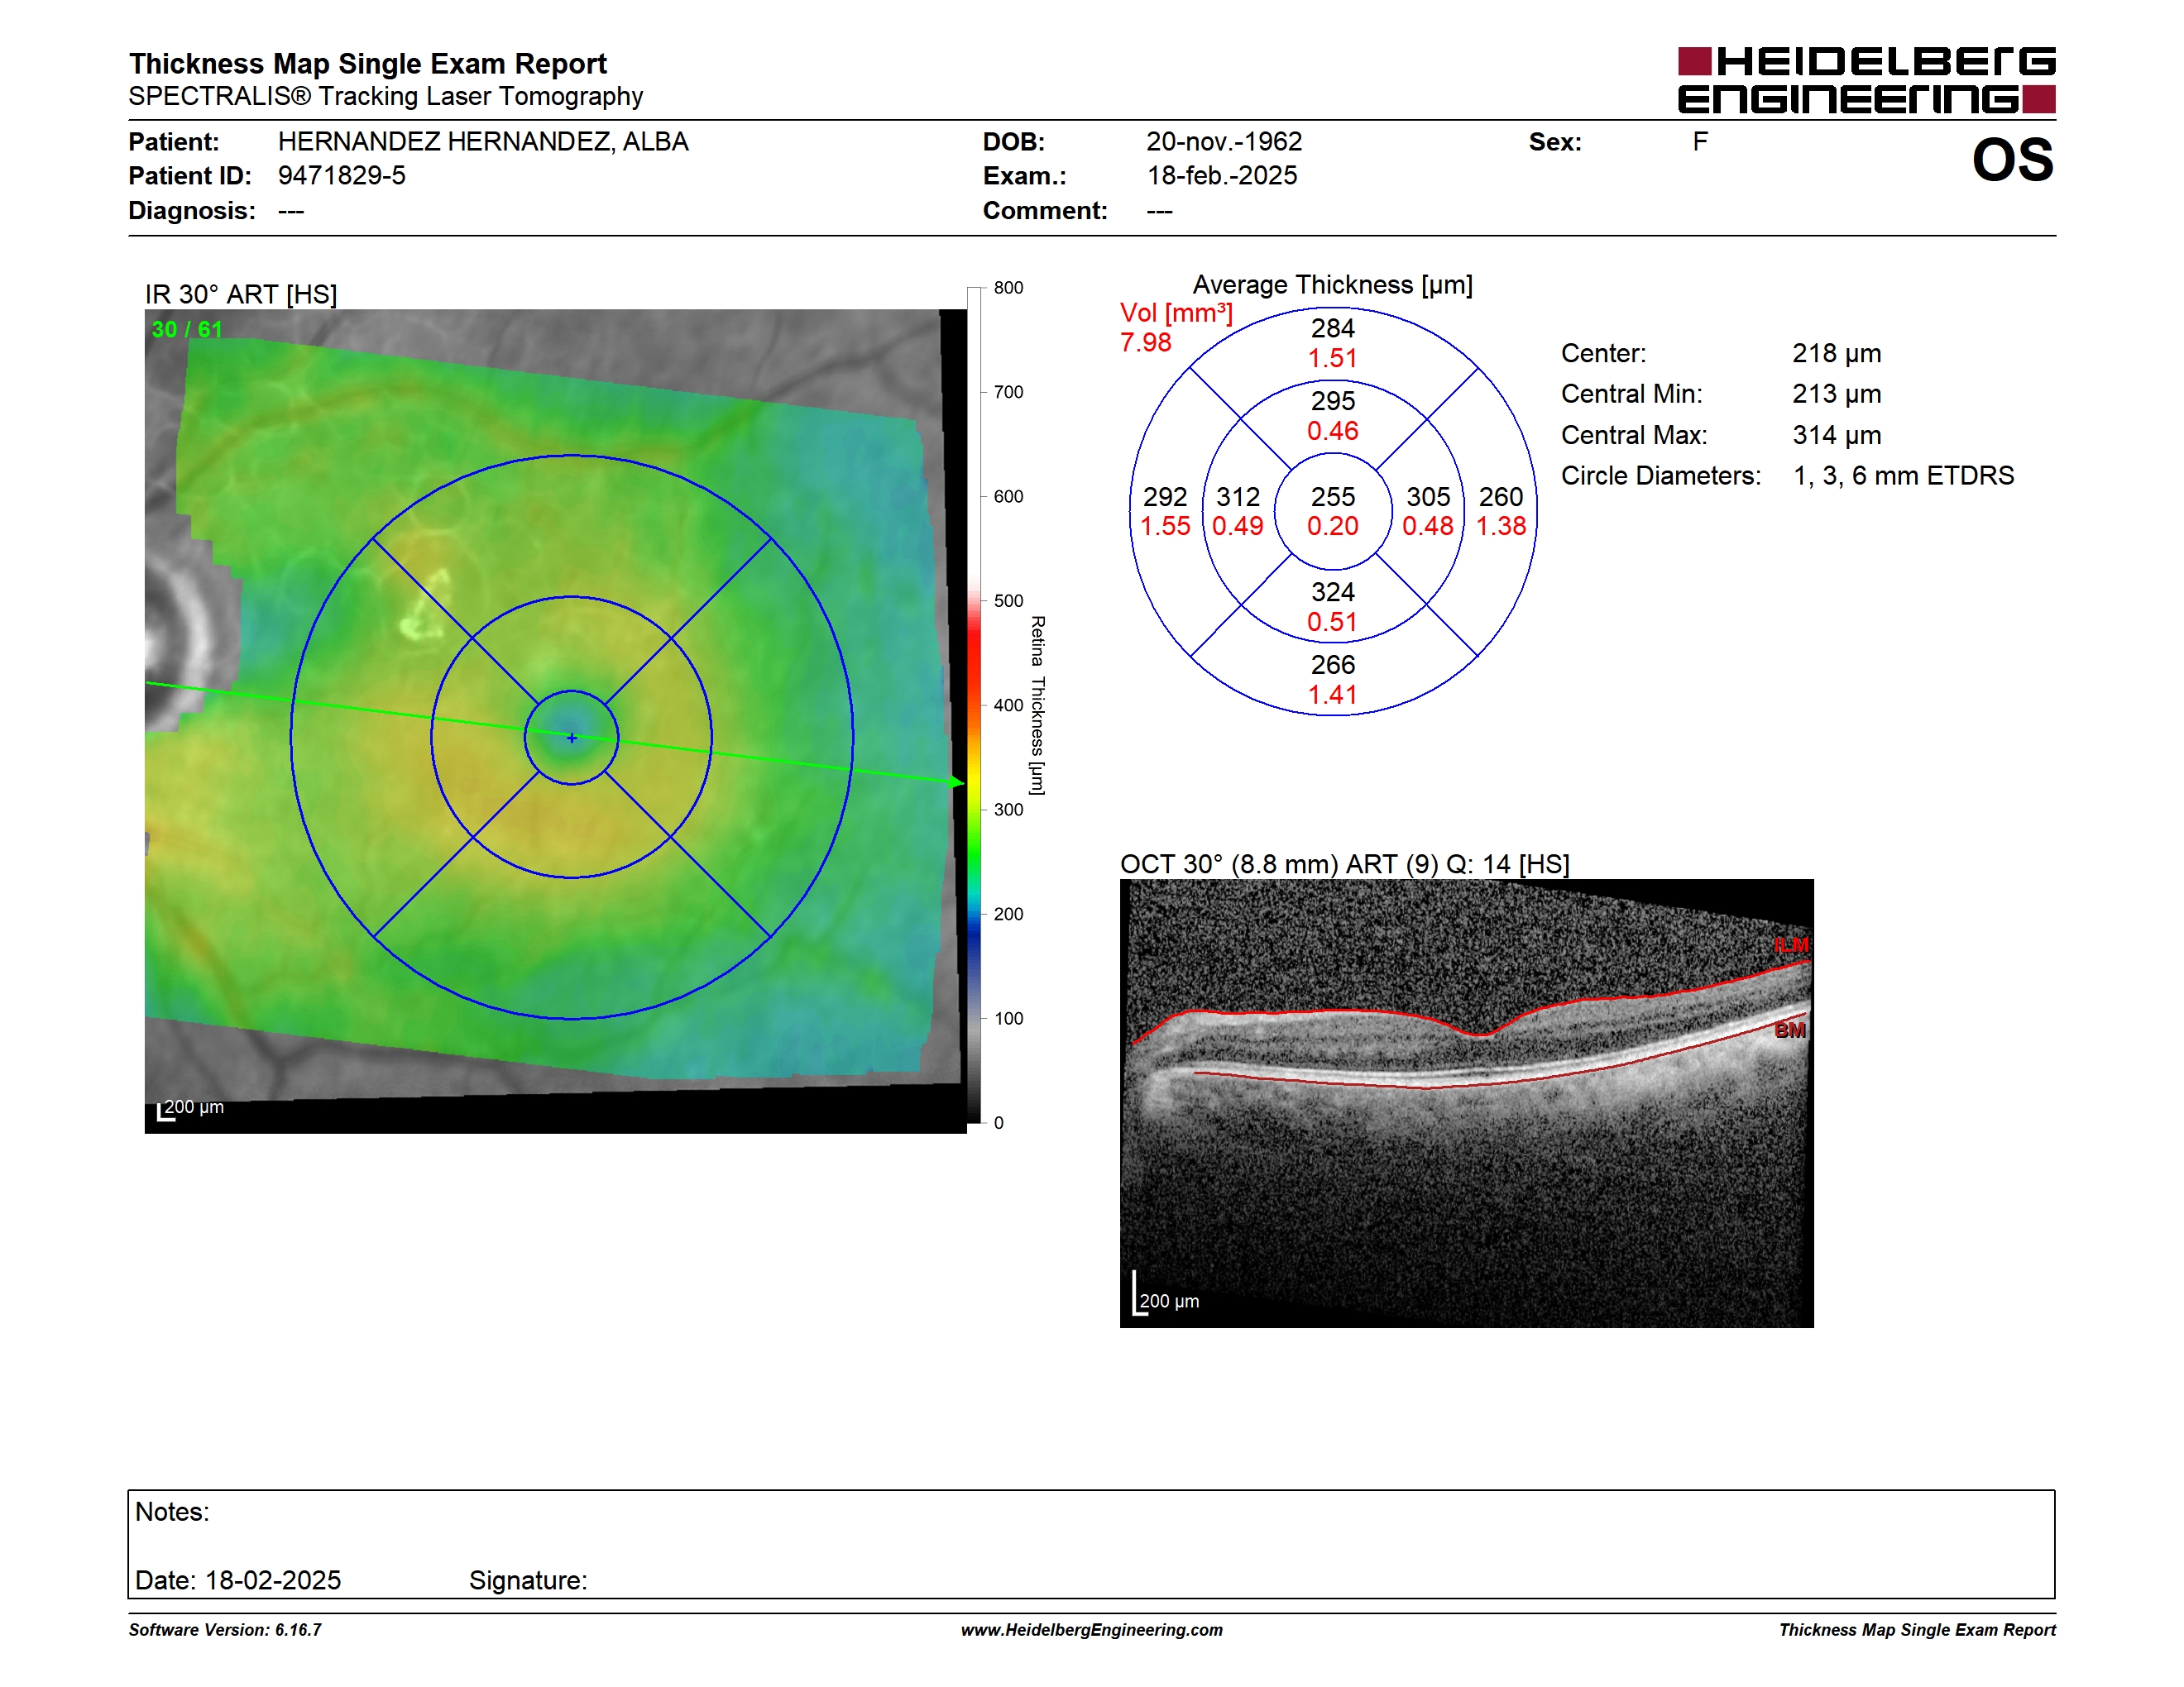
Task: Click the Center thickness value 218 µm
Action: pos(1836,354)
